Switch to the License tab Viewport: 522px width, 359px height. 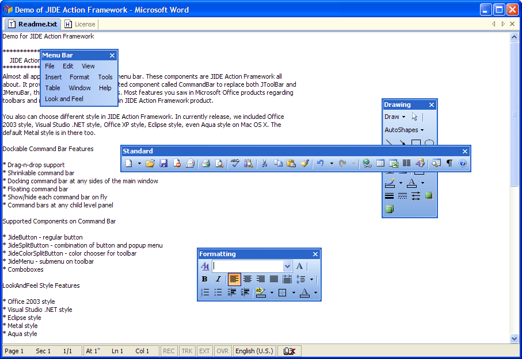coord(80,24)
